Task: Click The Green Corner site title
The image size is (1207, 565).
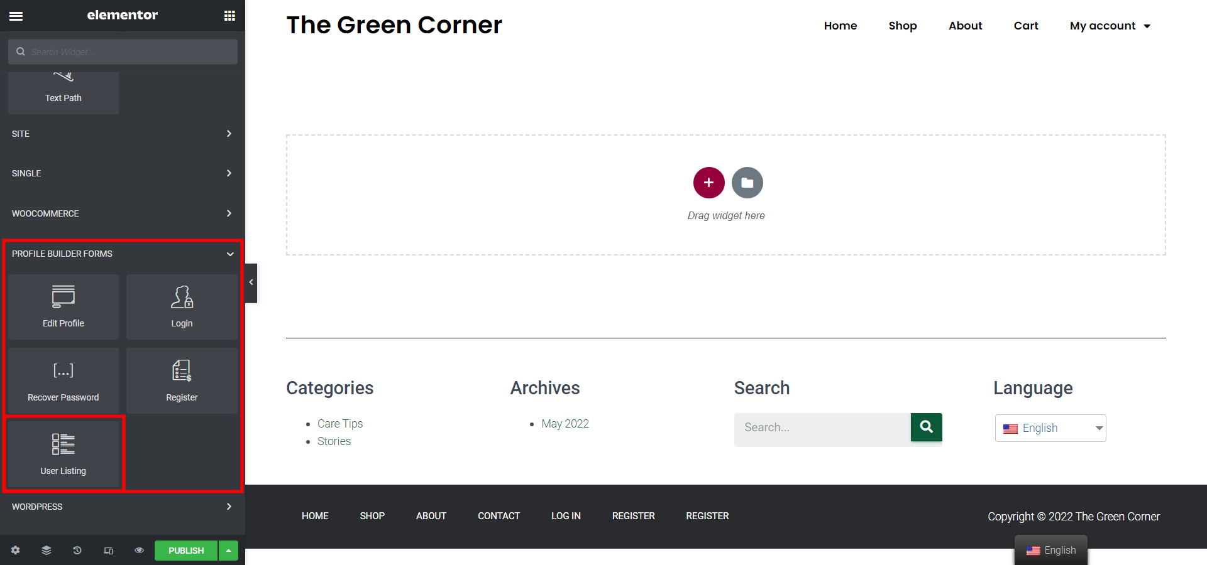Action: pos(394,25)
